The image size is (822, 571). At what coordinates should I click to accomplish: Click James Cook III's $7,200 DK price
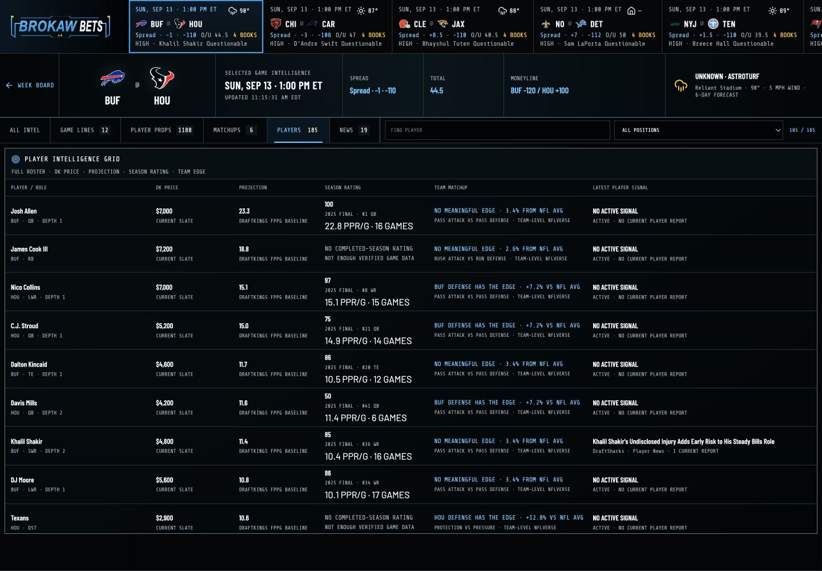(x=164, y=249)
